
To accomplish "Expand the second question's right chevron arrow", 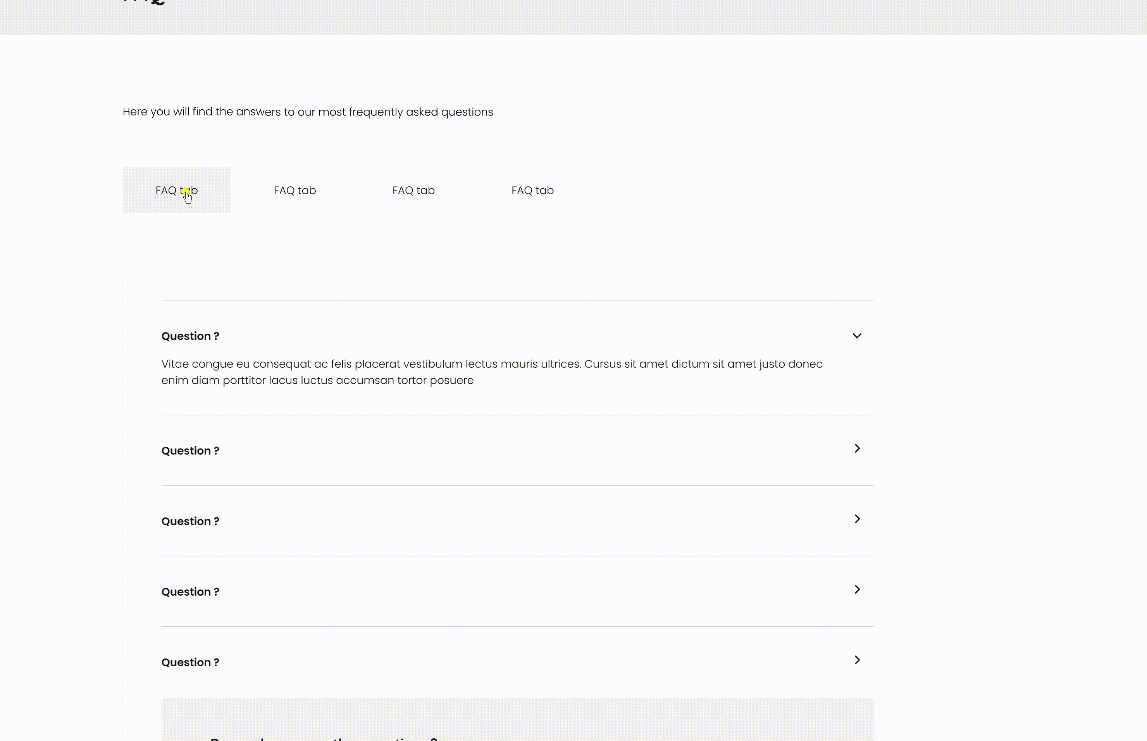I will click(857, 448).
